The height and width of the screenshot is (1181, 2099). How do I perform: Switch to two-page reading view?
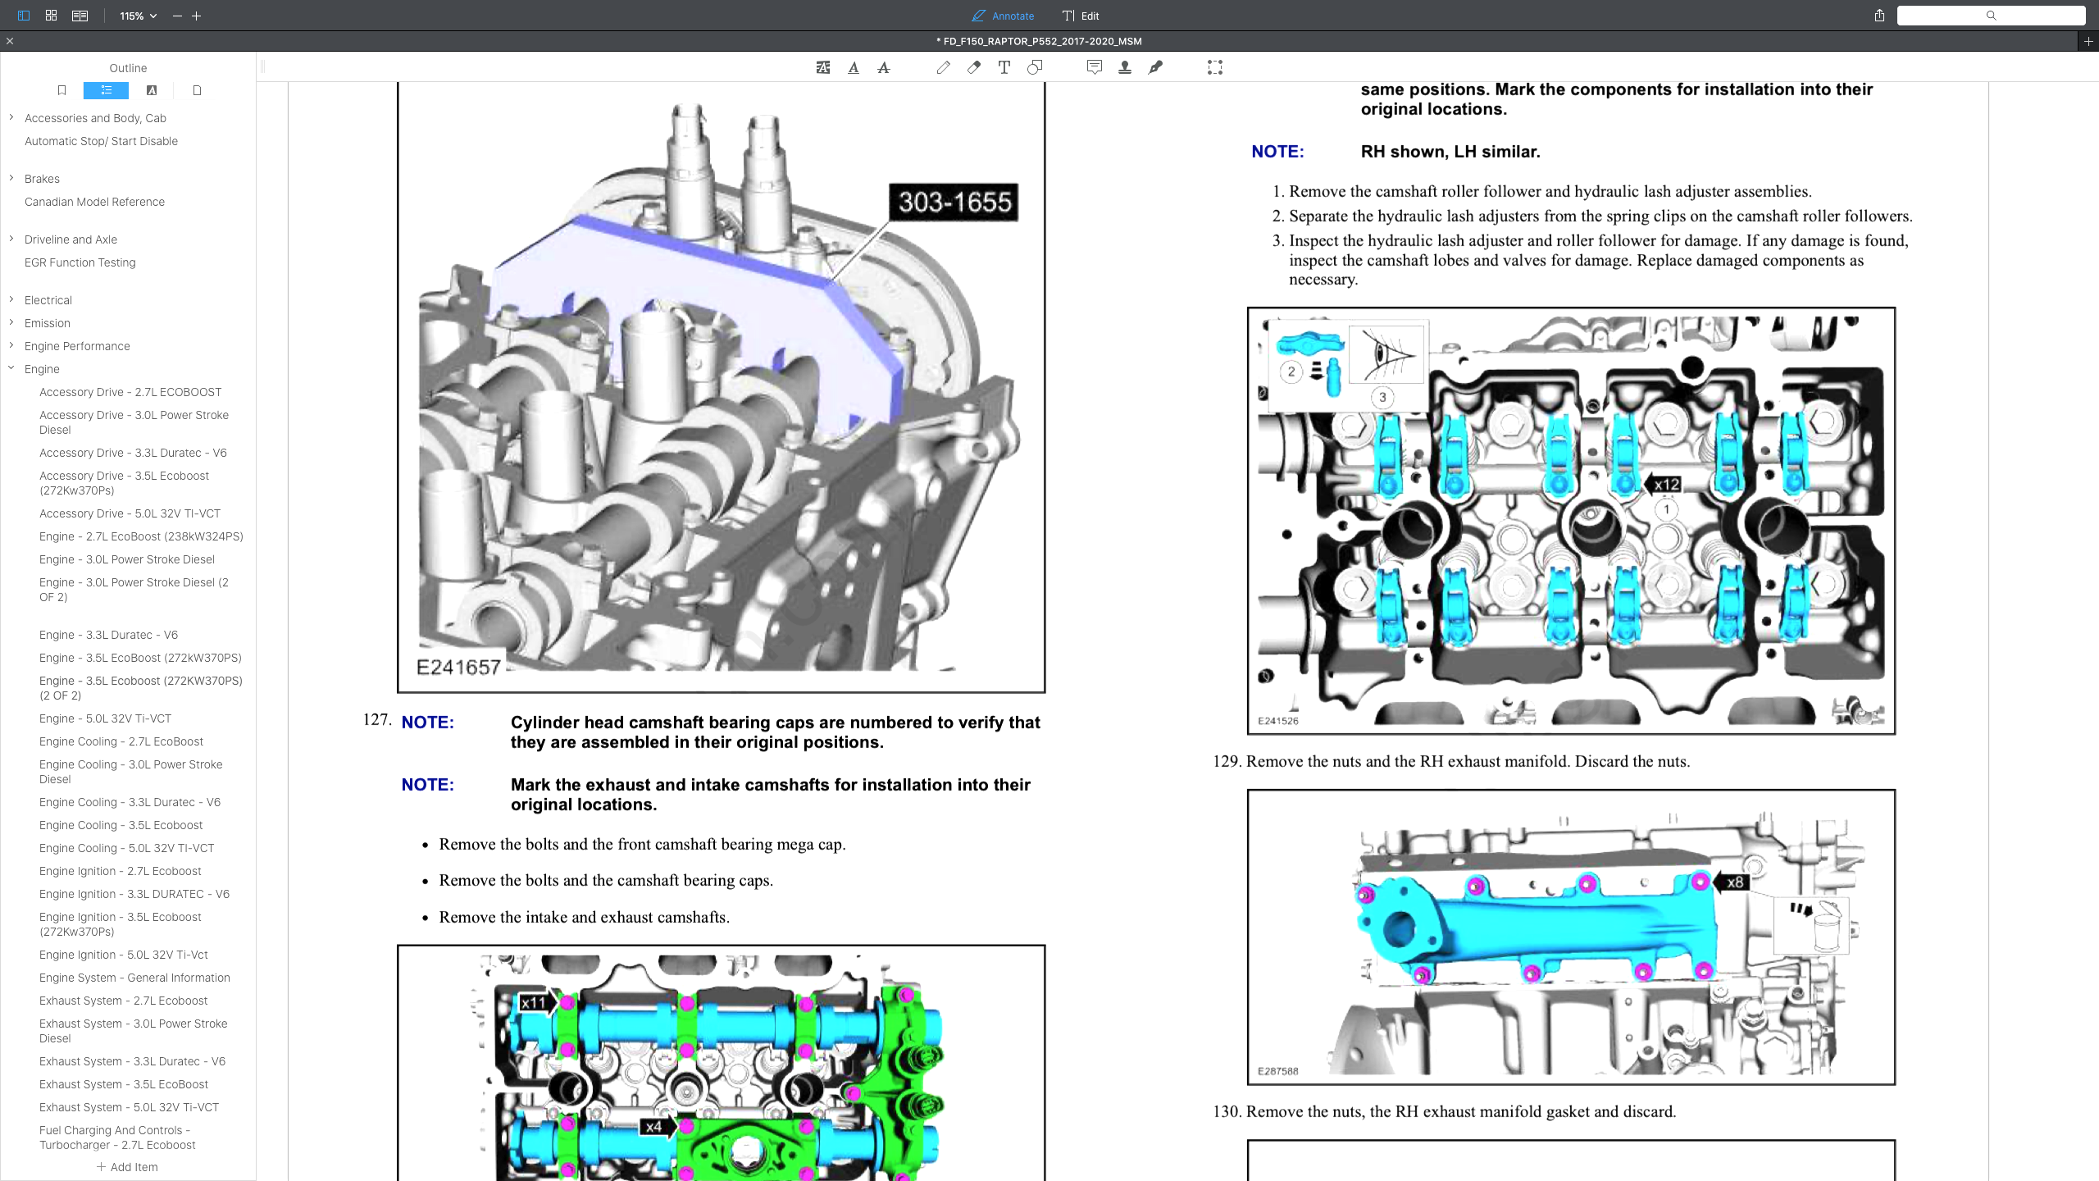pyautogui.click(x=80, y=16)
